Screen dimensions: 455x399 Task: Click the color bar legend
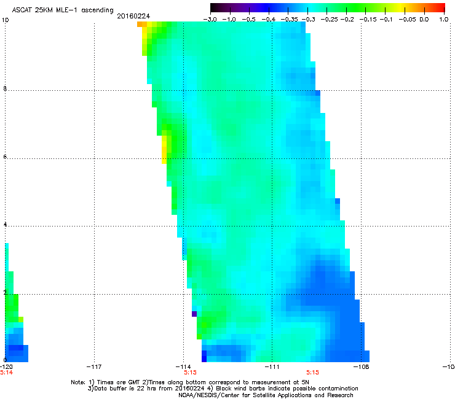tap(327, 8)
